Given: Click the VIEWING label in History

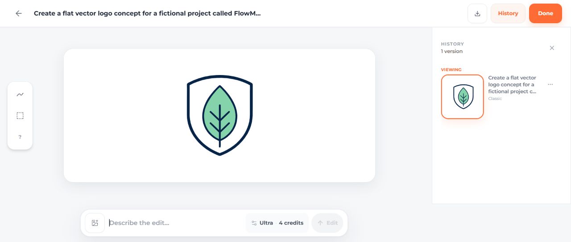Looking at the screenshot, I should click(451, 70).
